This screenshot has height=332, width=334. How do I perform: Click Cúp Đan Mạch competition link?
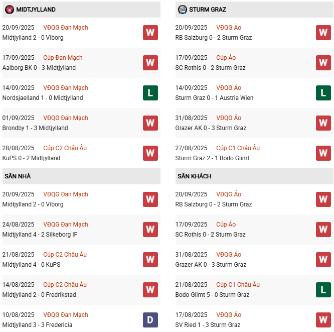(x=63, y=58)
